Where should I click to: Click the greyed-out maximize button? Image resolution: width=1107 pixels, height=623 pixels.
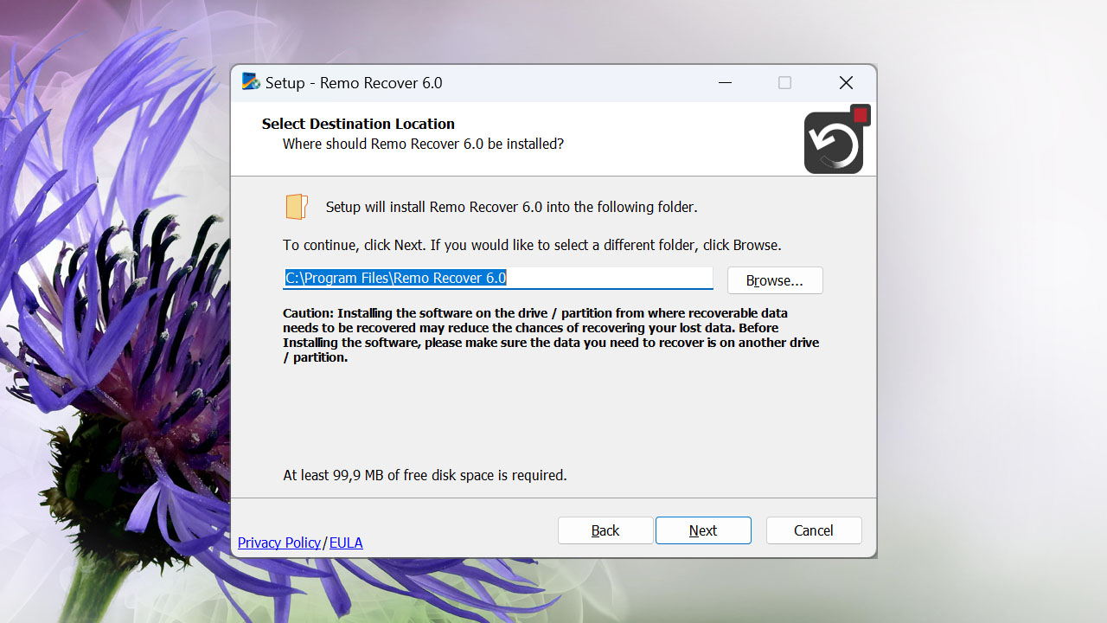(x=784, y=83)
